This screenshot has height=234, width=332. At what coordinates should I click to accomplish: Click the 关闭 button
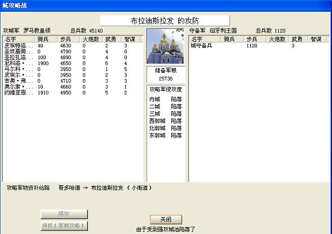(166, 219)
